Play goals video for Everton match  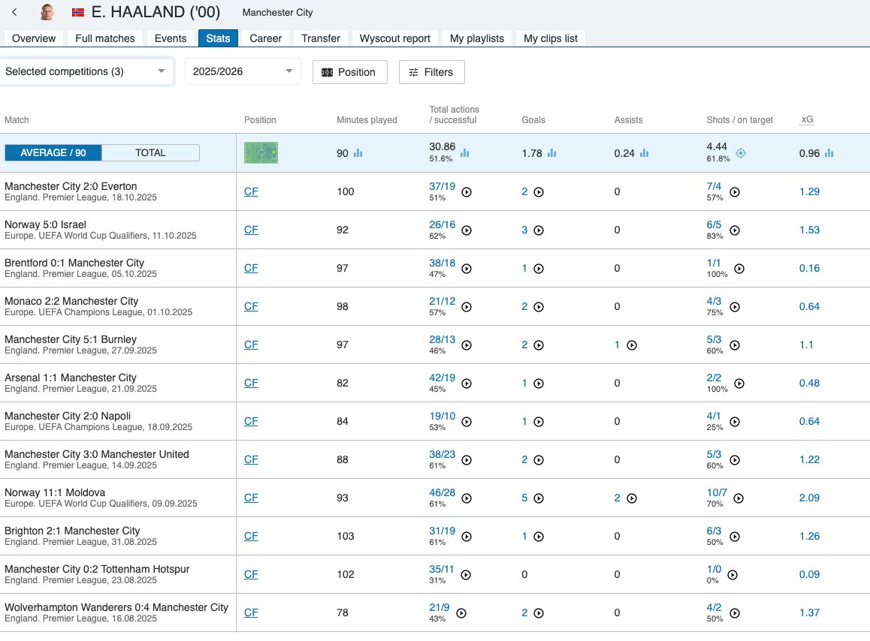(539, 192)
